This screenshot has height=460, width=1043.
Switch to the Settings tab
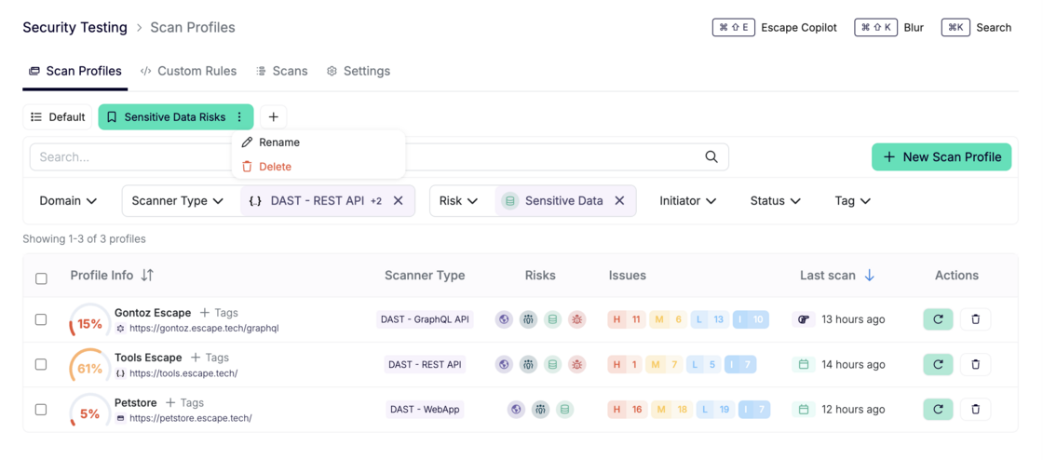[x=359, y=71]
